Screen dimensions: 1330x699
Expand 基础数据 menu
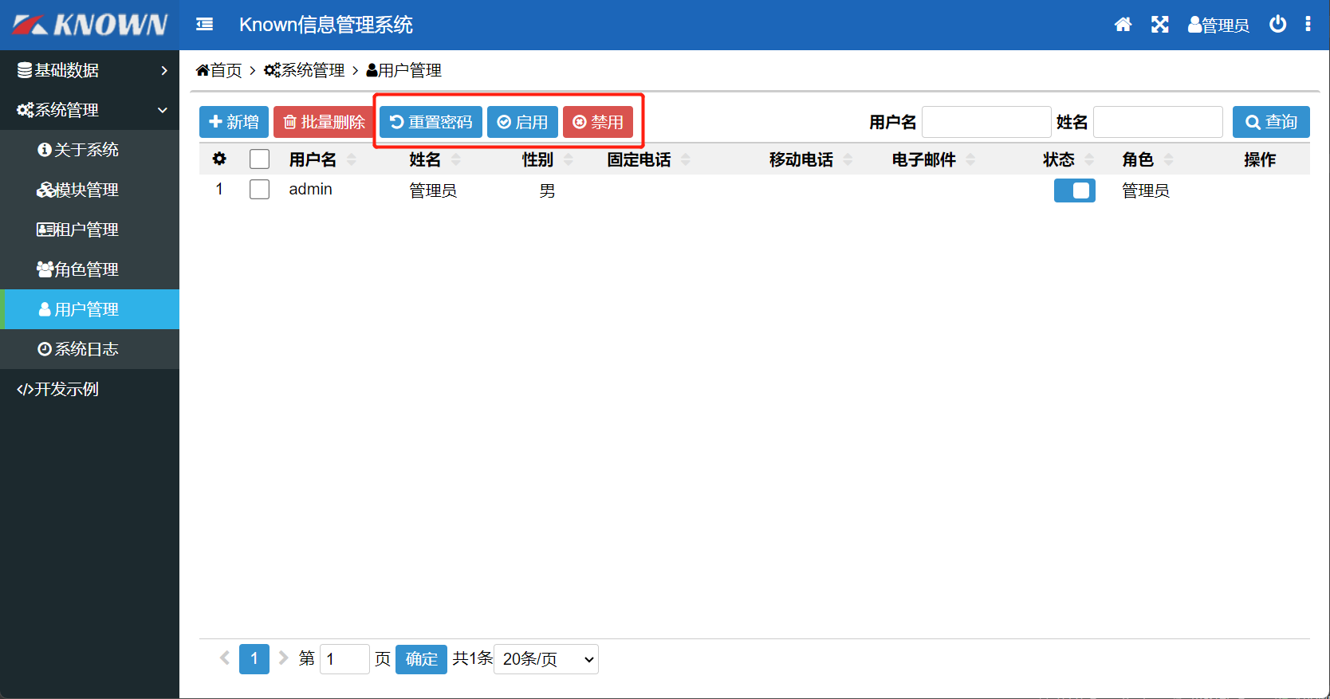click(x=89, y=70)
